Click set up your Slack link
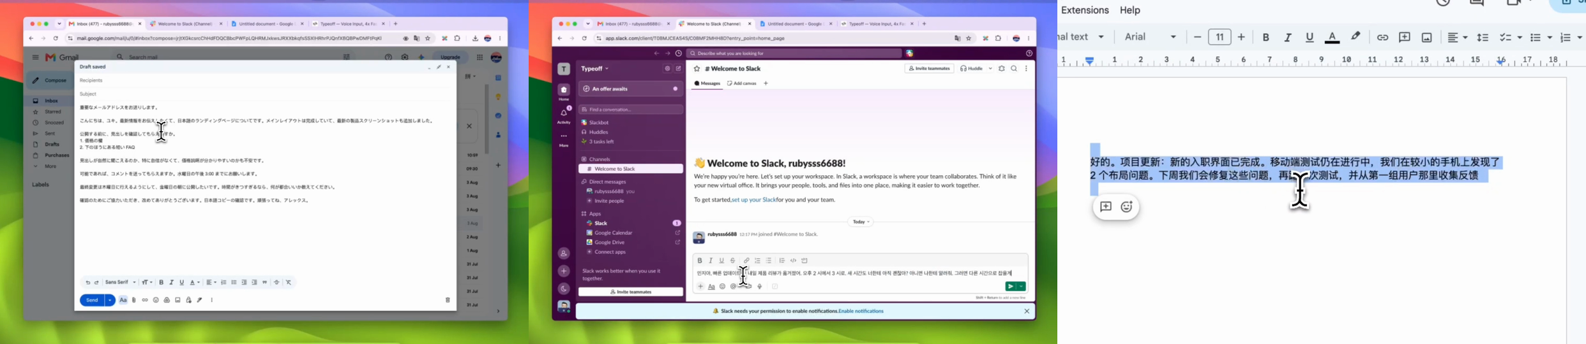Image resolution: width=1586 pixels, height=344 pixels. click(754, 200)
